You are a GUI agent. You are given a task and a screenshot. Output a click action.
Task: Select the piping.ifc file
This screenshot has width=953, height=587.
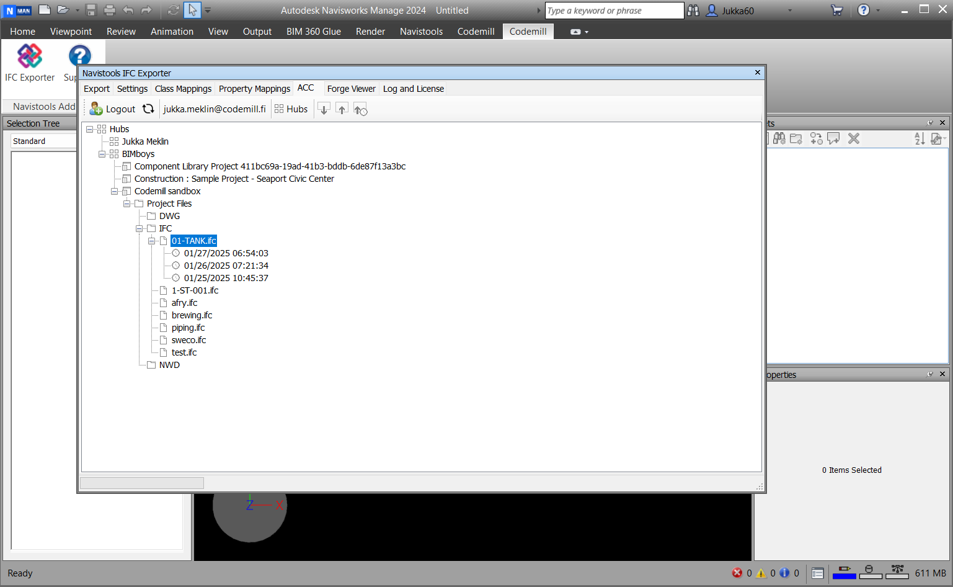point(188,328)
